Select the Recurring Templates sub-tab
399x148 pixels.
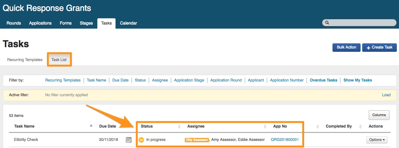point(25,60)
